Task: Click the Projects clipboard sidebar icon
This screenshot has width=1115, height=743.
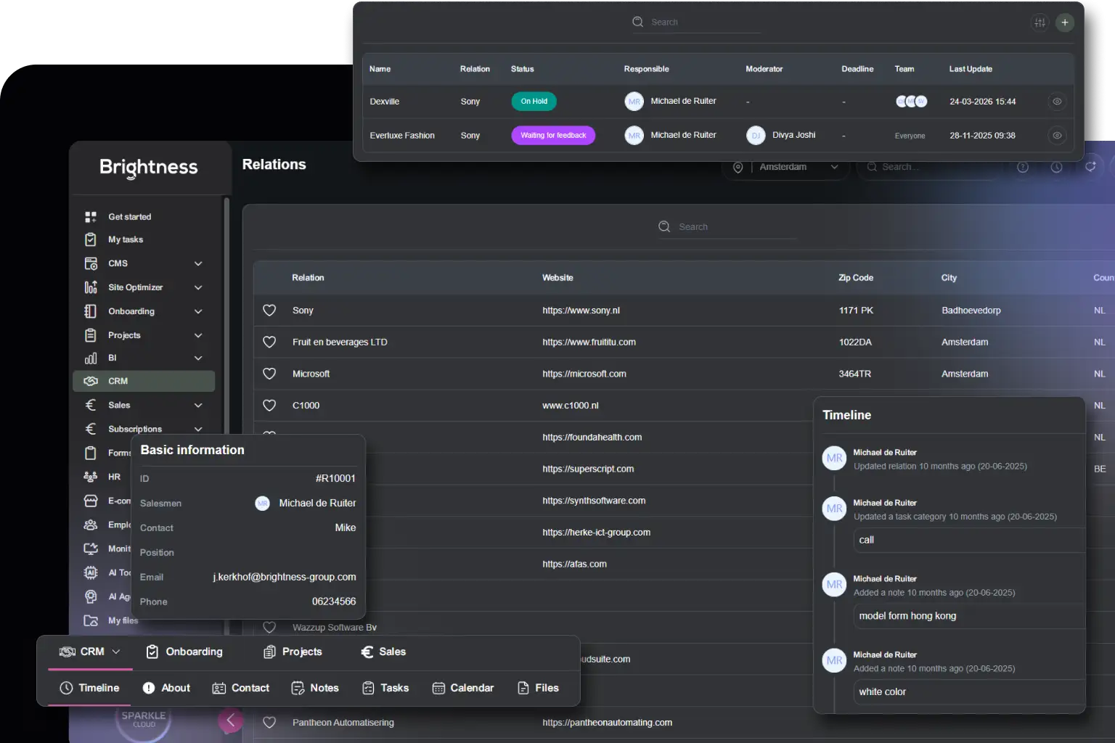Action: pos(91,335)
